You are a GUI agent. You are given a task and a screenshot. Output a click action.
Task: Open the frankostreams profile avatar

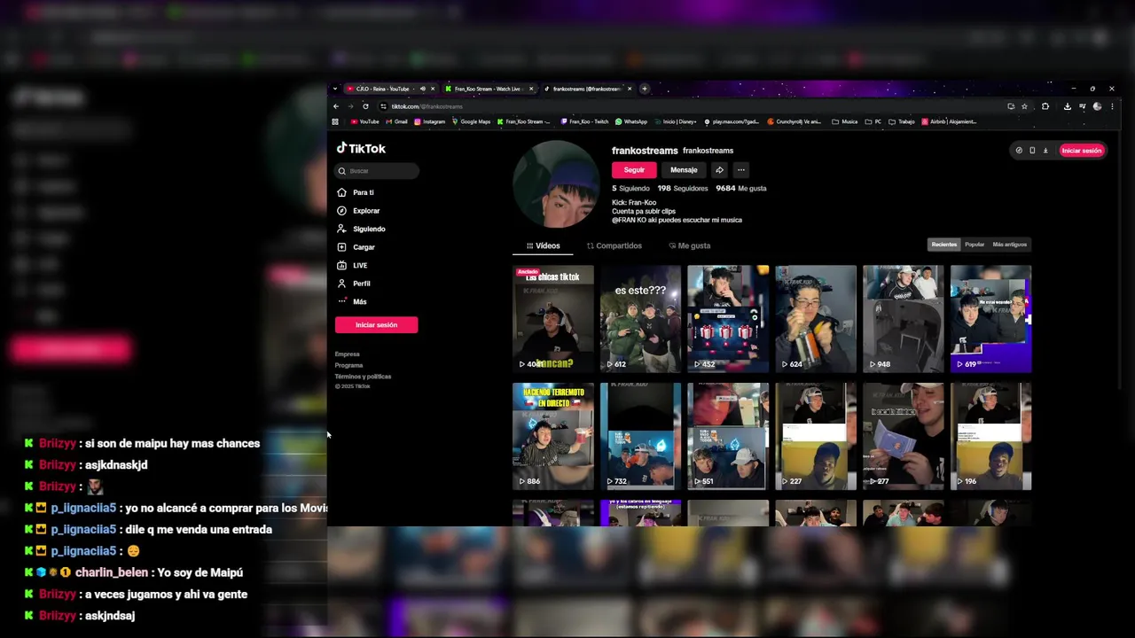pos(556,184)
